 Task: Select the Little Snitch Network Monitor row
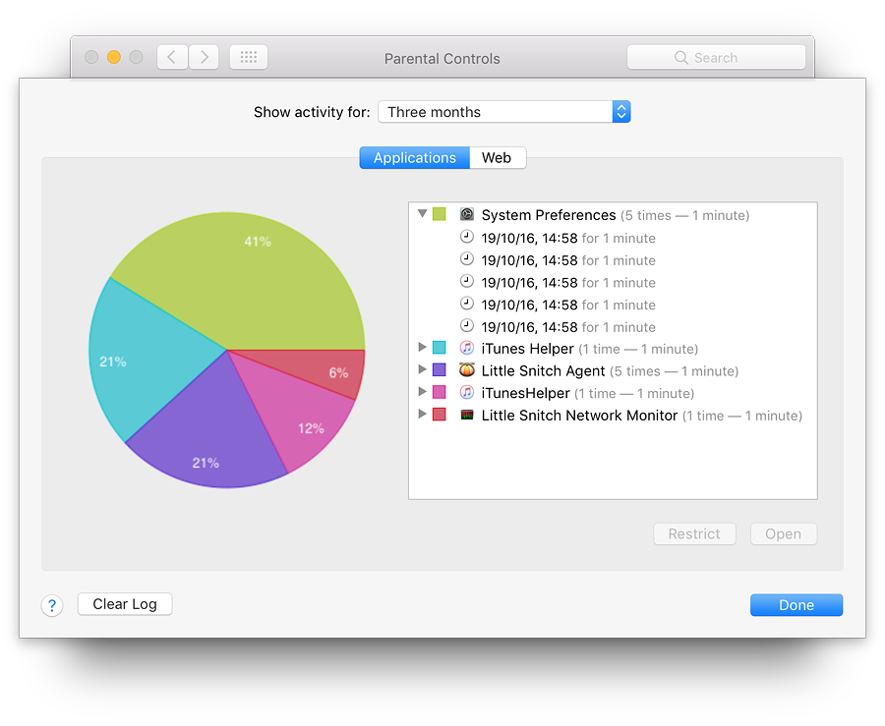(613, 415)
